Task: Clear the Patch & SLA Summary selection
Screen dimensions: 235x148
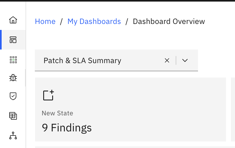Action: pos(167,60)
